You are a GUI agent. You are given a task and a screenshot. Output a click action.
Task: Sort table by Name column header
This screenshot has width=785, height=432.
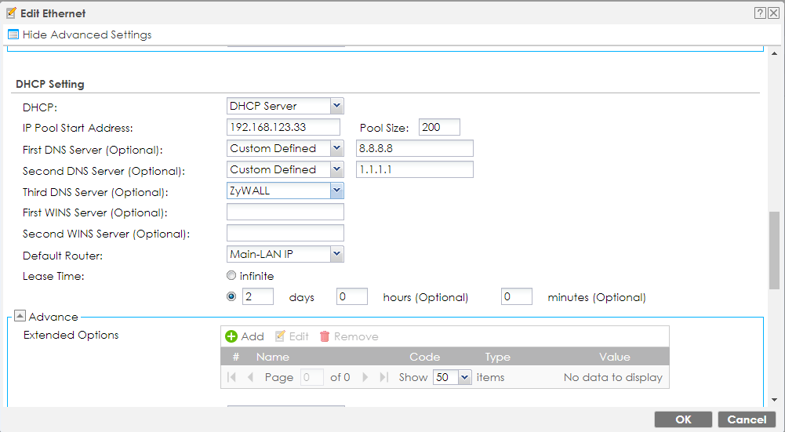[273, 357]
